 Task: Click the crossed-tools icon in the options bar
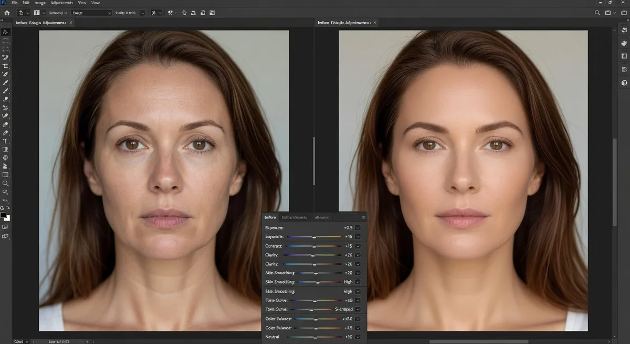(x=153, y=13)
